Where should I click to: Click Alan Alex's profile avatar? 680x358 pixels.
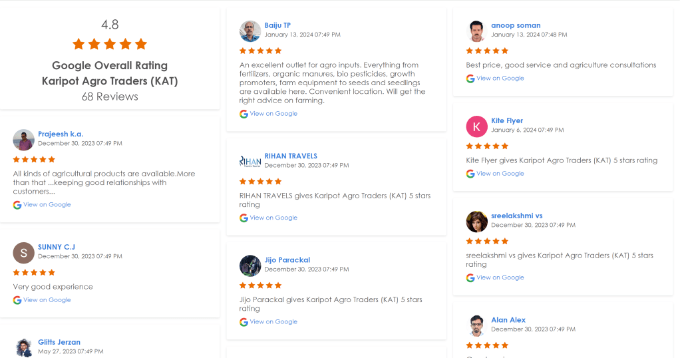(476, 325)
